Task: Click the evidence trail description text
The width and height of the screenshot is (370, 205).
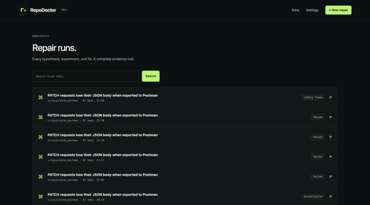Action: tap(83, 59)
